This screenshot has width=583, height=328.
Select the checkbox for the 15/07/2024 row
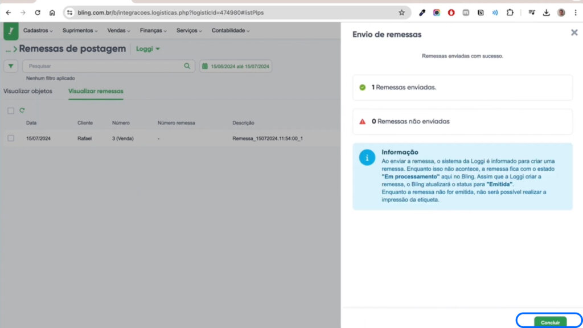[x=11, y=138]
